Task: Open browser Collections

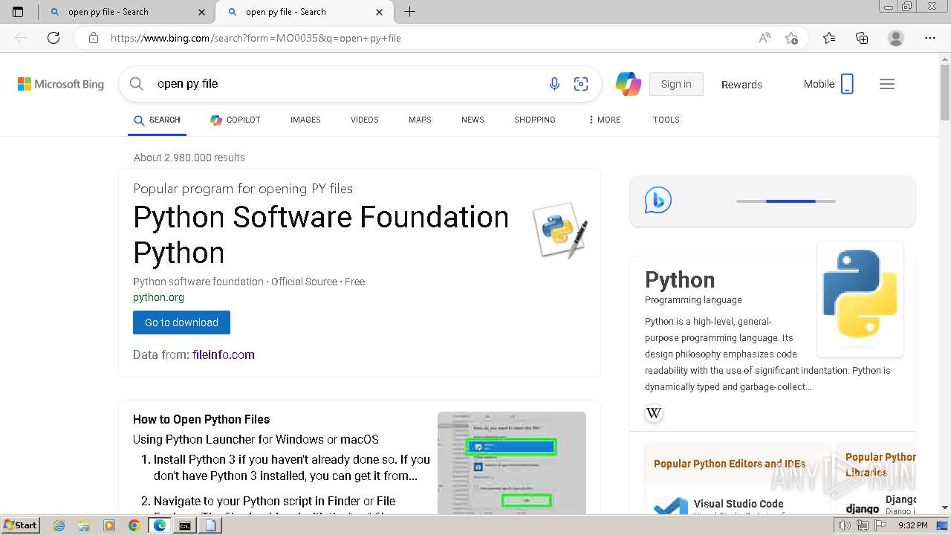Action: tap(862, 38)
